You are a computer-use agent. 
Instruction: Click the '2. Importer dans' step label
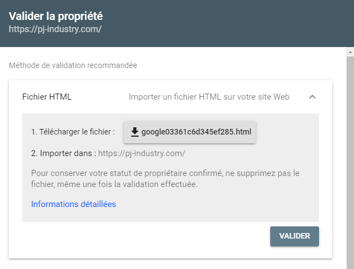click(x=63, y=153)
